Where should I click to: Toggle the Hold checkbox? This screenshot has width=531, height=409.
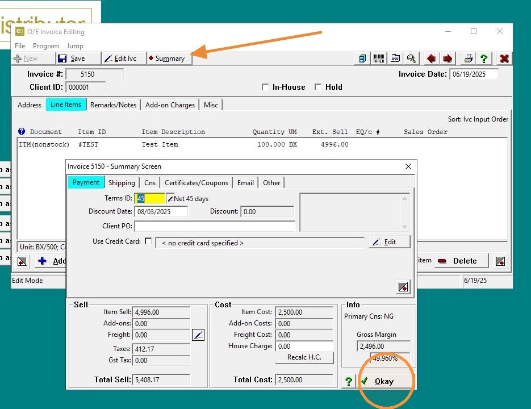coord(318,87)
